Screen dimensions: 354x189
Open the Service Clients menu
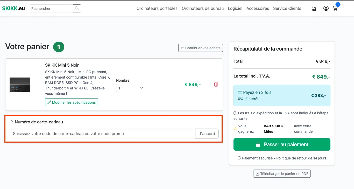click(x=287, y=8)
